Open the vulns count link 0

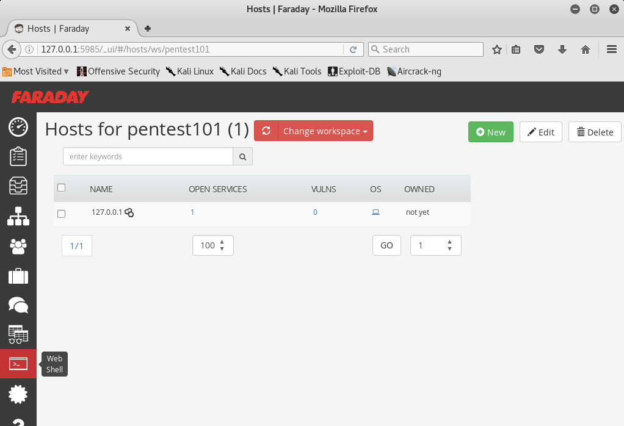click(x=315, y=212)
